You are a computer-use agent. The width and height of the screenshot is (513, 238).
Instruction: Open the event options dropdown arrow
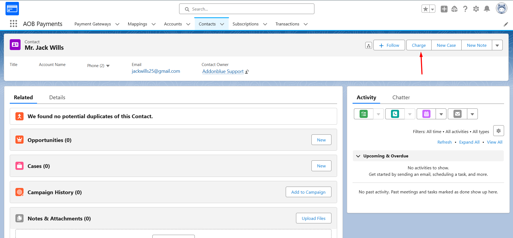441,114
